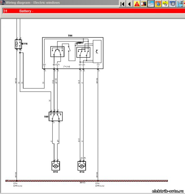Jump to first page with bar-arrow icon
The image size is (185, 194).
coord(122,4)
